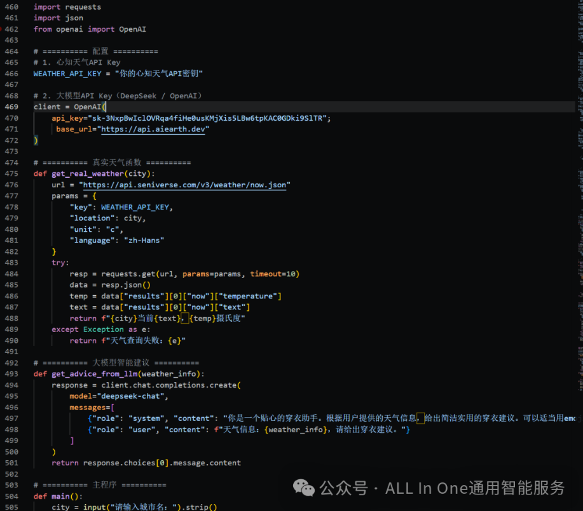Viewport: 583px width, 511px height.
Task: Click line number 462 in the gutter
Action: tap(11, 29)
